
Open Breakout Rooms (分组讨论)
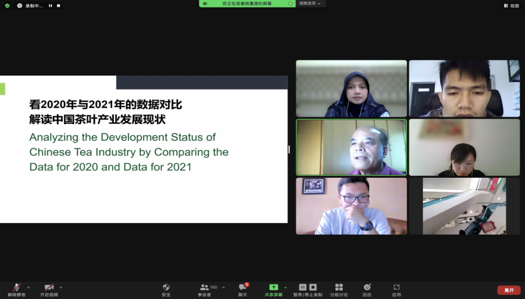coord(338,289)
